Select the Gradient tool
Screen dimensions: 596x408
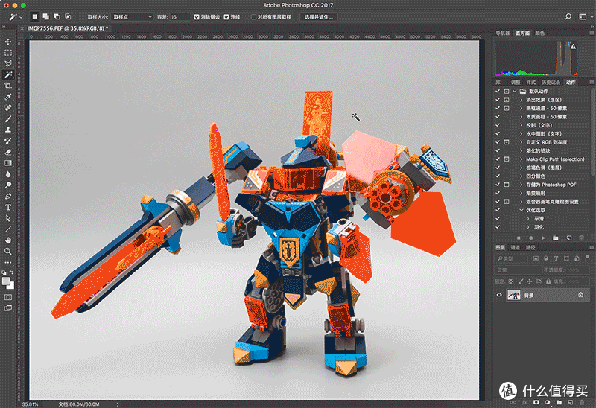8,163
